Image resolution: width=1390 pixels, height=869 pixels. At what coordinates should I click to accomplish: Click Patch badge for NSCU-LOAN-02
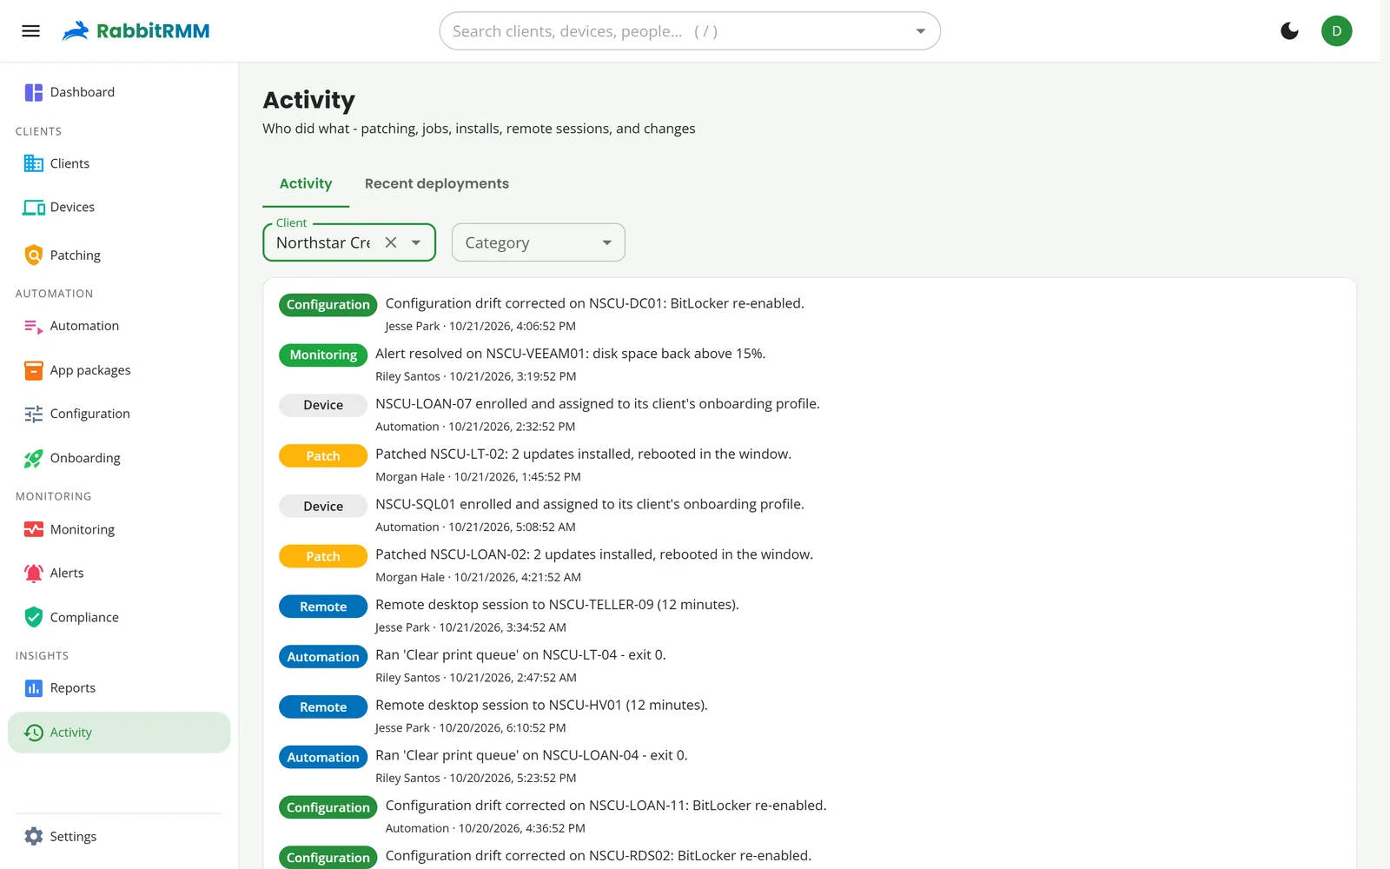(x=323, y=556)
